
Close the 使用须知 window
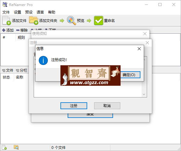pos(145,34)
